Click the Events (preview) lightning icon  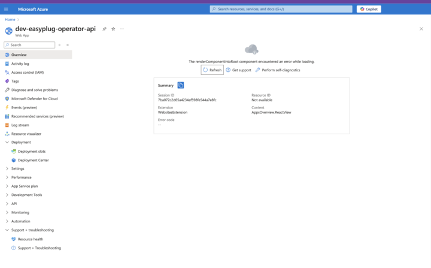7,107
